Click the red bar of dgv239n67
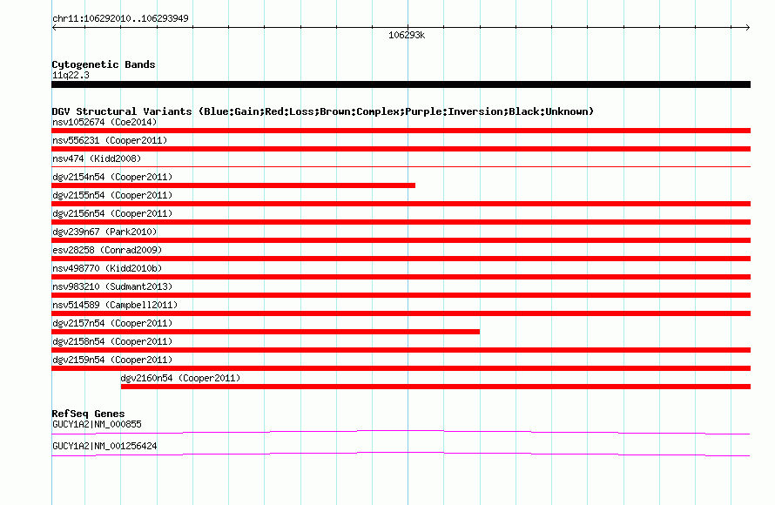775x505 pixels. click(401, 240)
